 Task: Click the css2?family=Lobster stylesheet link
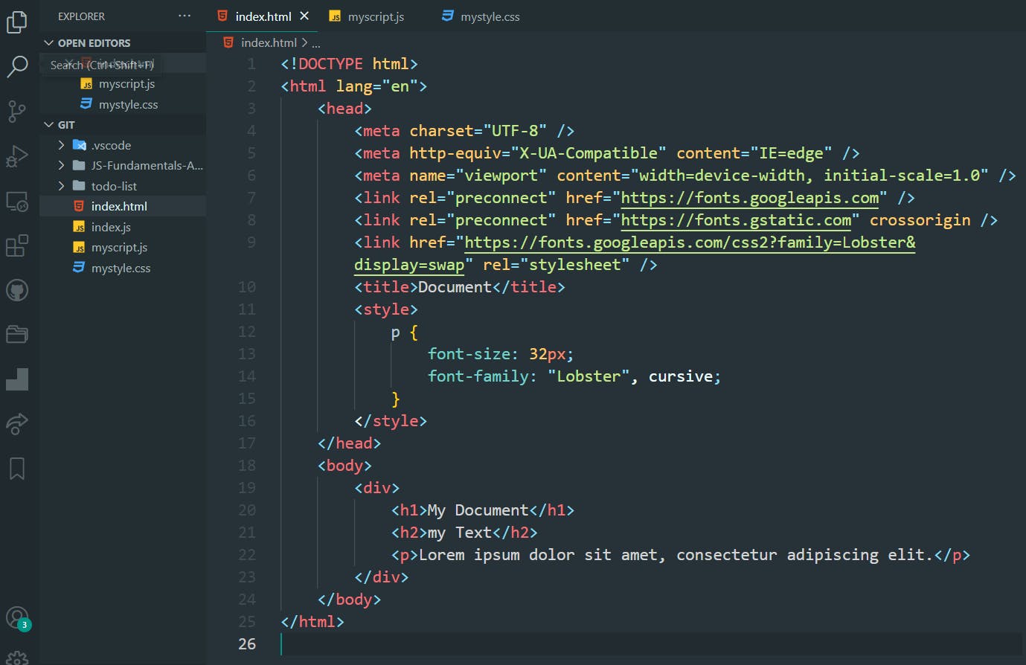(x=690, y=242)
